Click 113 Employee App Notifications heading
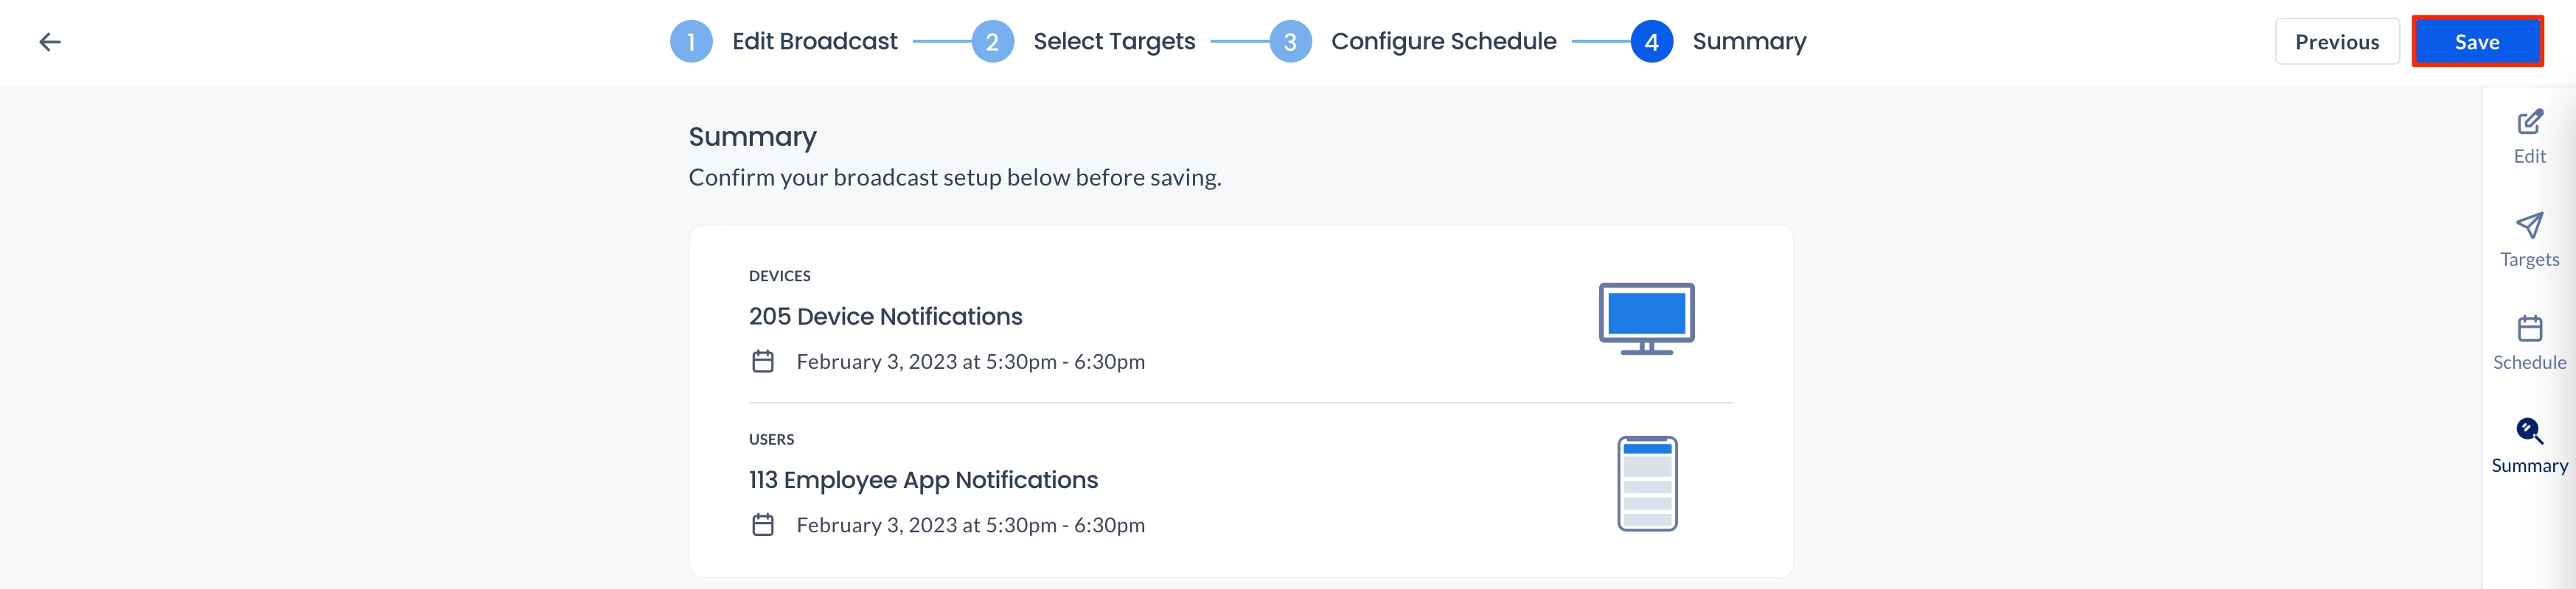This screenshot has width=2576, height=589. coord(923,480)
